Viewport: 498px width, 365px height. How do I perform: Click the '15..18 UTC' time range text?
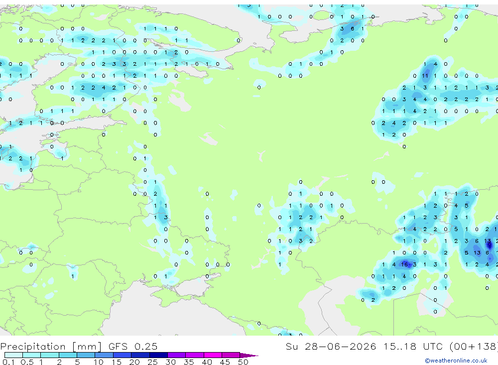pyautogui.click(x=412, y=346)
